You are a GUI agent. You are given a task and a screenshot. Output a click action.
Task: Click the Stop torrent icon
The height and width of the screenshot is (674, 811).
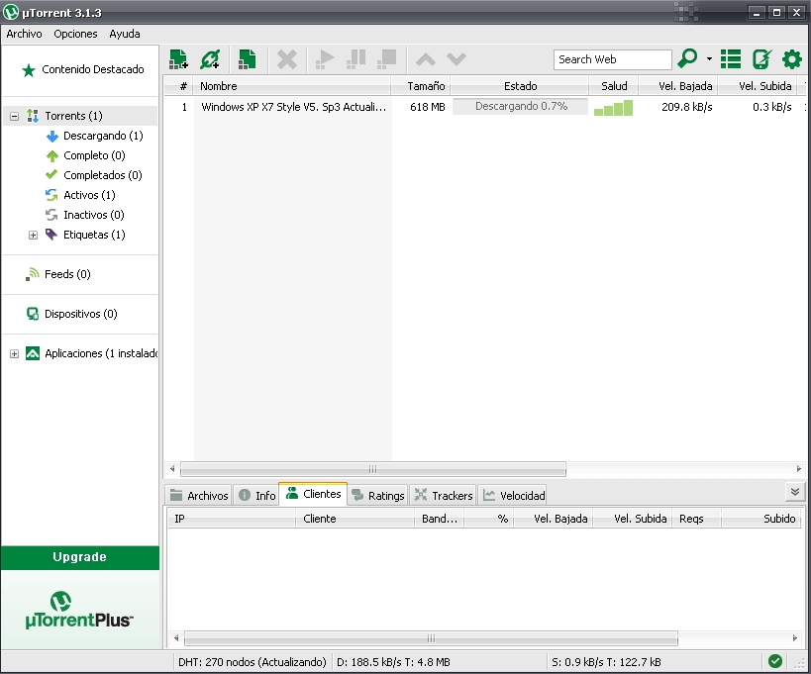click(x=386, y=59)
